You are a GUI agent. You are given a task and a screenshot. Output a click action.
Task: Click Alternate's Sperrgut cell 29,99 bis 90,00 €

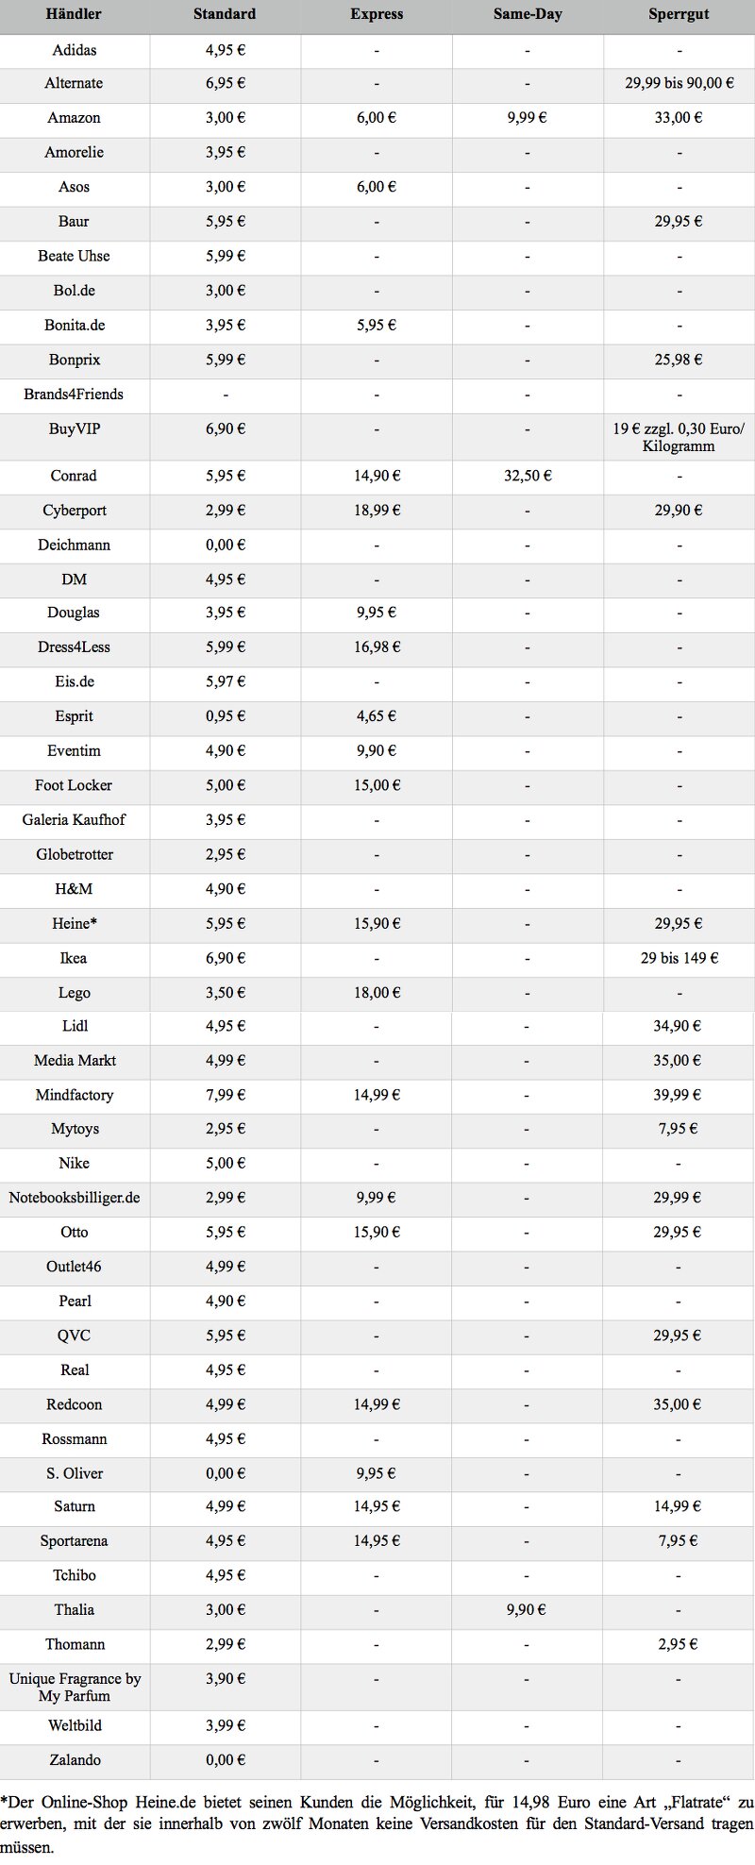[679, 83]
